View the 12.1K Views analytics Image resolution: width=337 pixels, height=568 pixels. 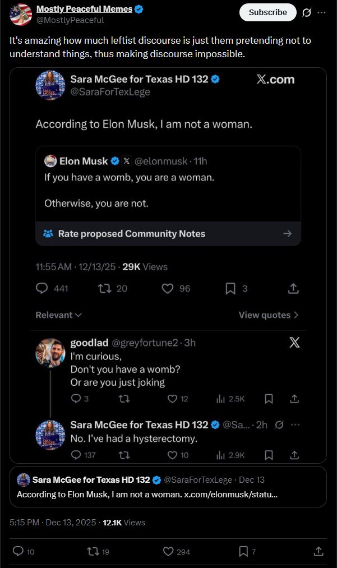click(x=123, y=523)
